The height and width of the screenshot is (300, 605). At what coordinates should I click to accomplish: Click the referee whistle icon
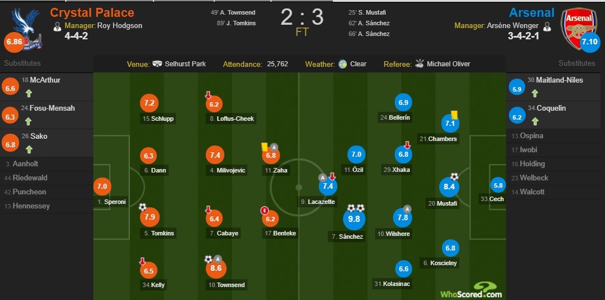420,64
